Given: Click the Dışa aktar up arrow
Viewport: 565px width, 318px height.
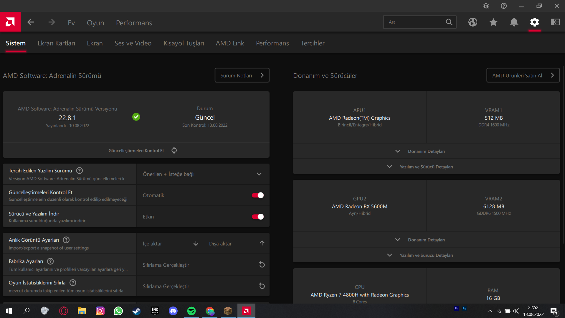Looking at the screenshot, I should pos(262,243).
